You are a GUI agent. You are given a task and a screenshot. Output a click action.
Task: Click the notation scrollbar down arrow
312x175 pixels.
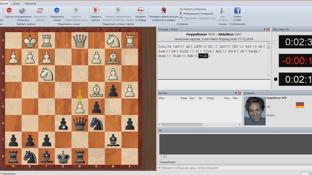[268, 76]
